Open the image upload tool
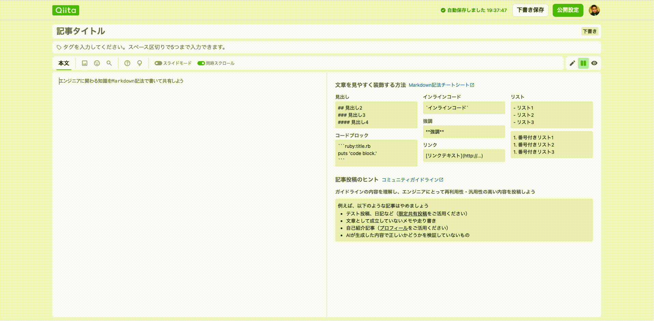Viewport: 654px width, 321px height. pyautogui.click(x=85, y=63)
